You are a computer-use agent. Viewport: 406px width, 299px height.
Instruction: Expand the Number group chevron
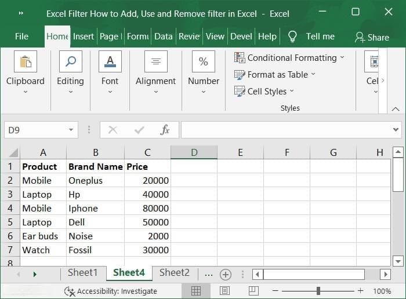pos(204,92)
